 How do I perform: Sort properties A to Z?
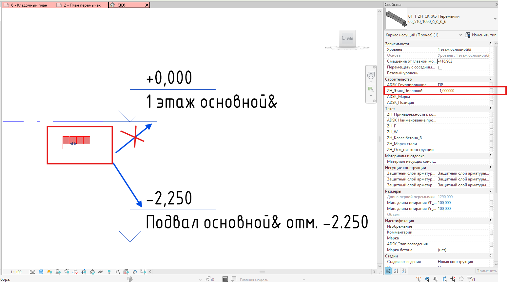(x=396, y=271)
